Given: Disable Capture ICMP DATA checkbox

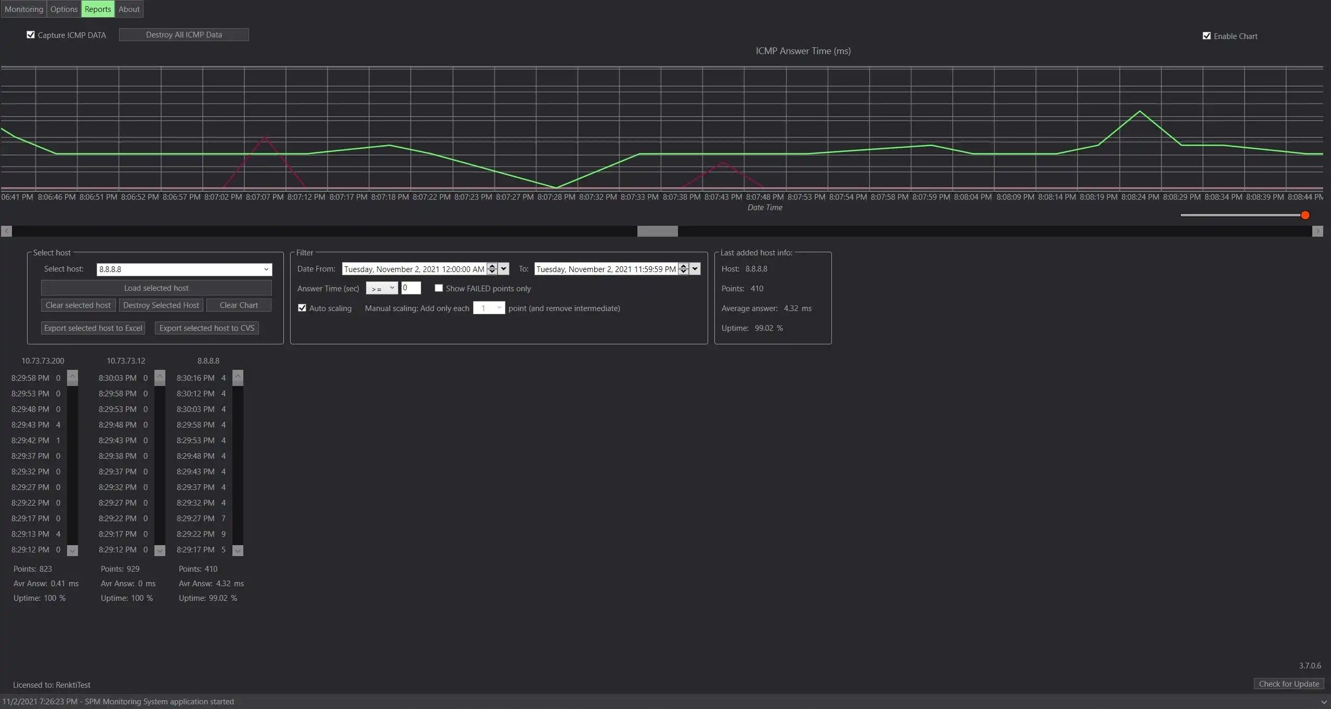Looking at the screenshot, I should point(31,35).
